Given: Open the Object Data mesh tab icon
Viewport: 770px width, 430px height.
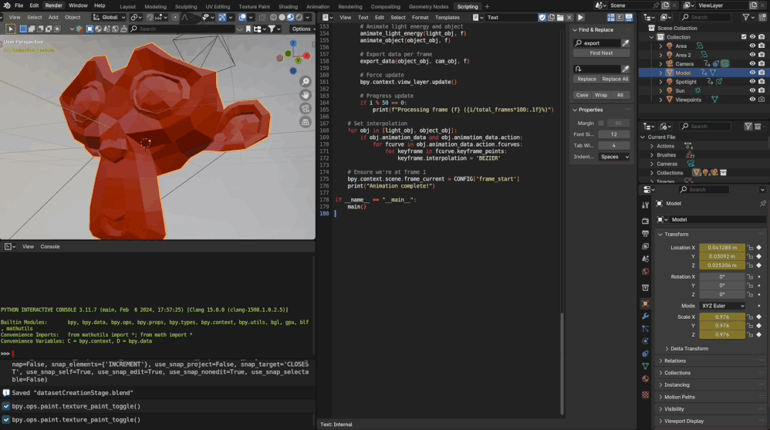Looking at the screenshot, I should (x=645, y=366).
